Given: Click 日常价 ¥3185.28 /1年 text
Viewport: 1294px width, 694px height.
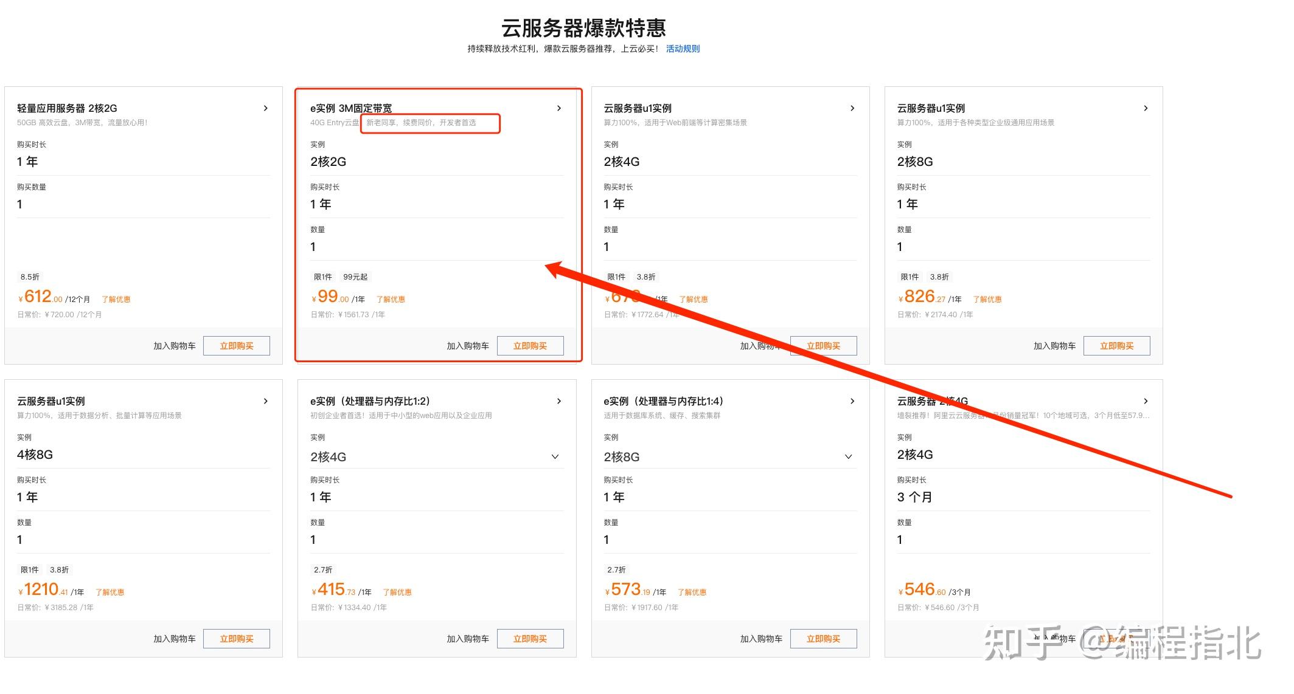Looking at the screenshot, I should coord(55,608).
